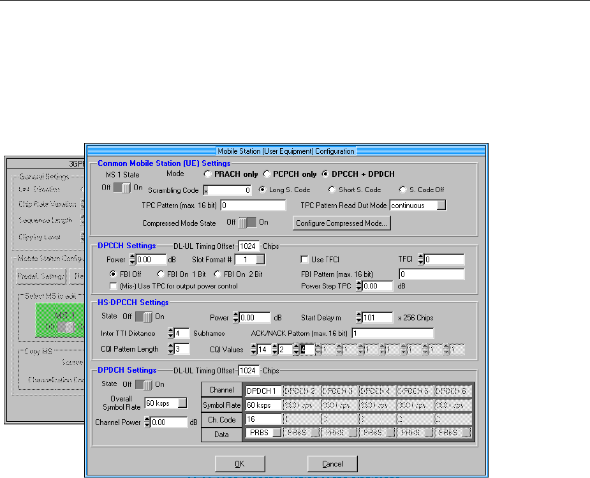Click DPDCH 1 Ch. Code field showing 16
Image resolution: width=590 pixels, height=478 pixels.
pos(263,419)
